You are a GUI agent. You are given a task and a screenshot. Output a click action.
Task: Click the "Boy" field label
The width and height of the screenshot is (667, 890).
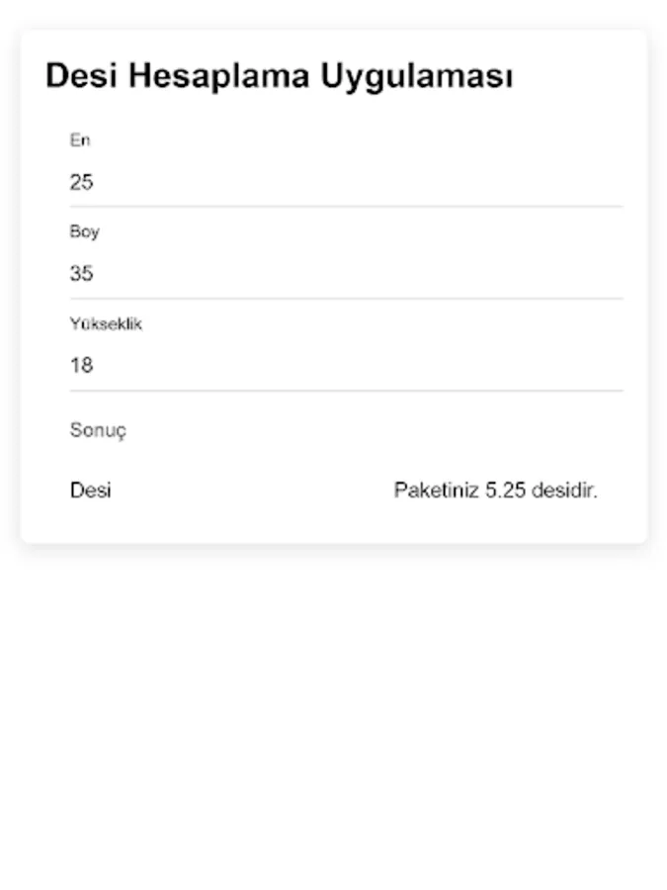point(85,231)
